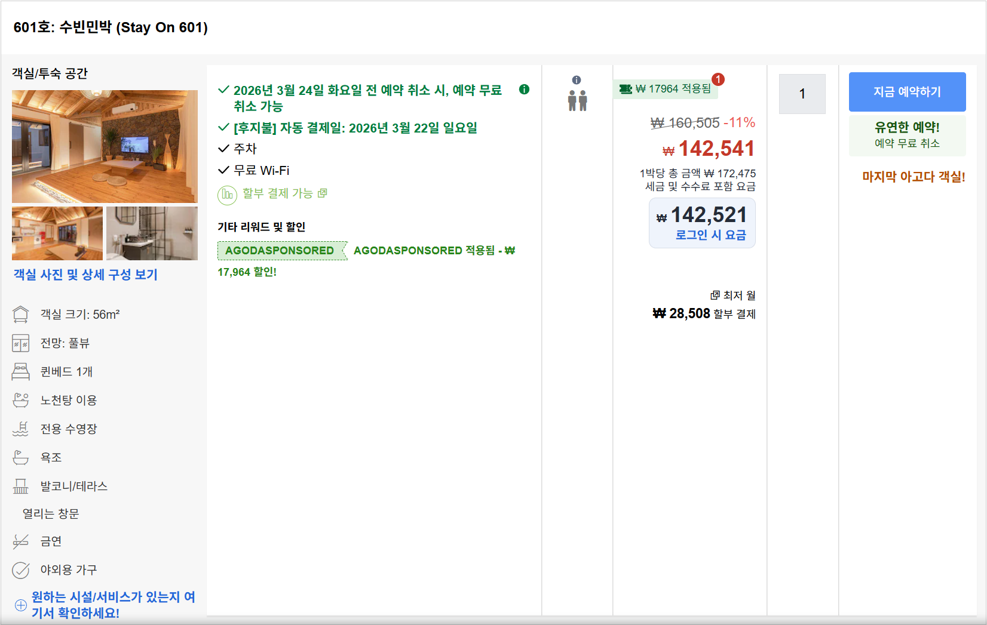Click the 로그인 시 요금 price box
The width and height of the screenshot is (987, 625).
tap(702, 223)
